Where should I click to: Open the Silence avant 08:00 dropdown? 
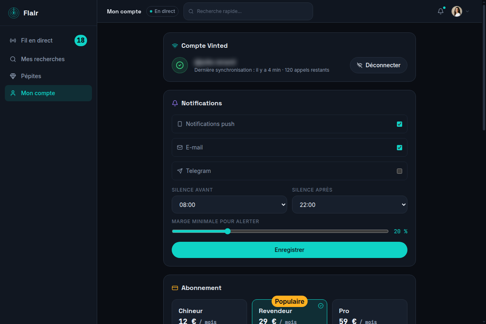(229, 205)
